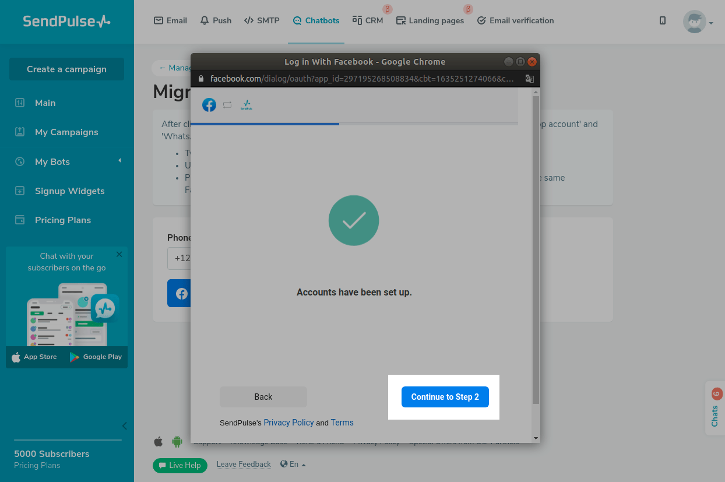Screen dimensions: 725x482
Task: Expand the My Bots submenu arrow
Action: 120,160
